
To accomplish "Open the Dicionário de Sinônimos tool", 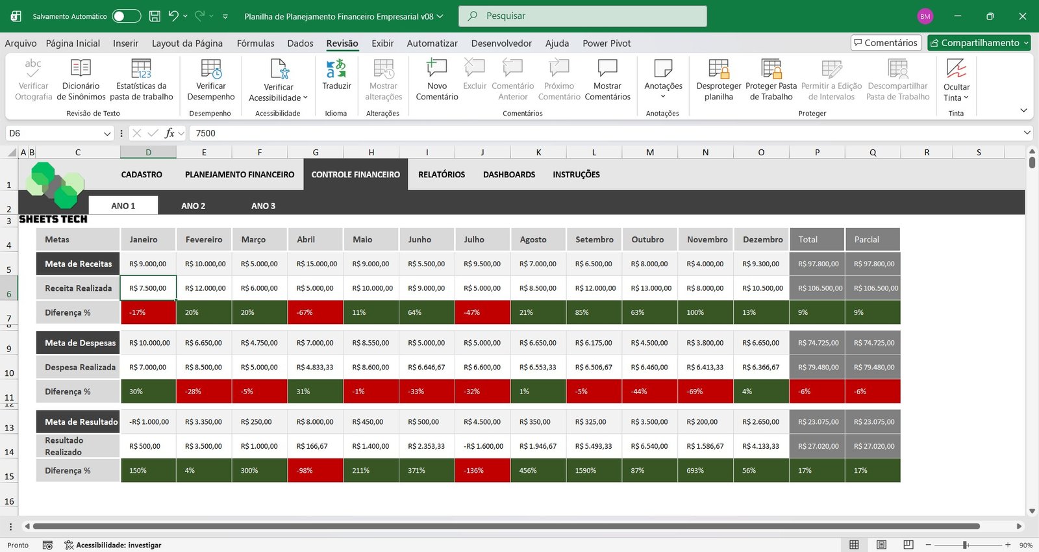I will (x=81, y=69).
